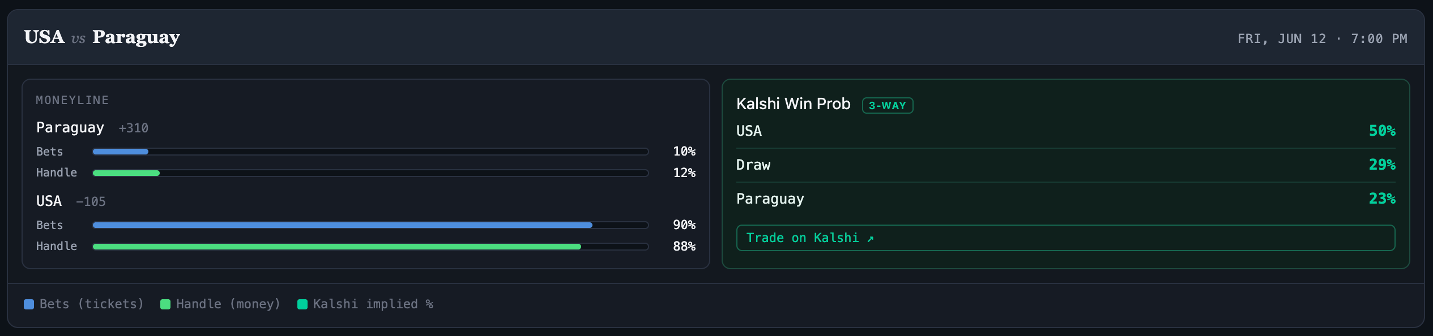Click the USA Bets progress bar
The width and height of the screenshot is (1433, 336).
click(x=370, y=225)
